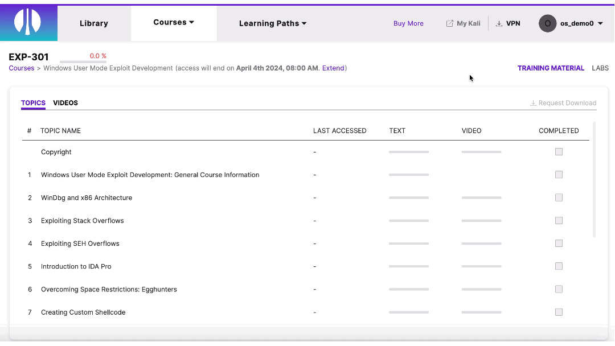Click the Buy More link
615x346 pixels.
(x=408, y=23)
